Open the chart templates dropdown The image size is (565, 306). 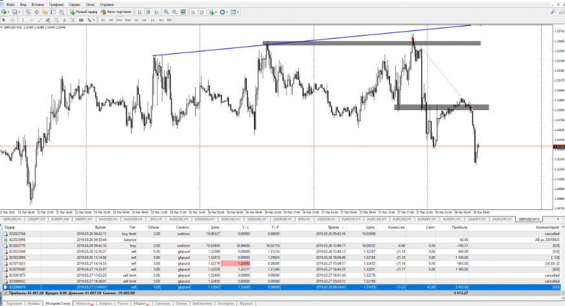click(x=238, y=12)
